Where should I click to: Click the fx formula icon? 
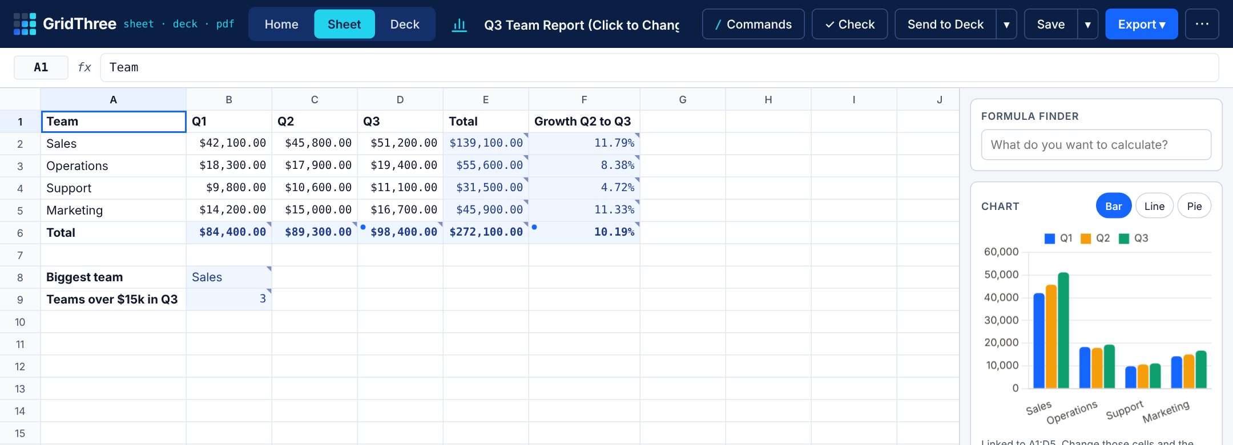(x=84, y=67)
